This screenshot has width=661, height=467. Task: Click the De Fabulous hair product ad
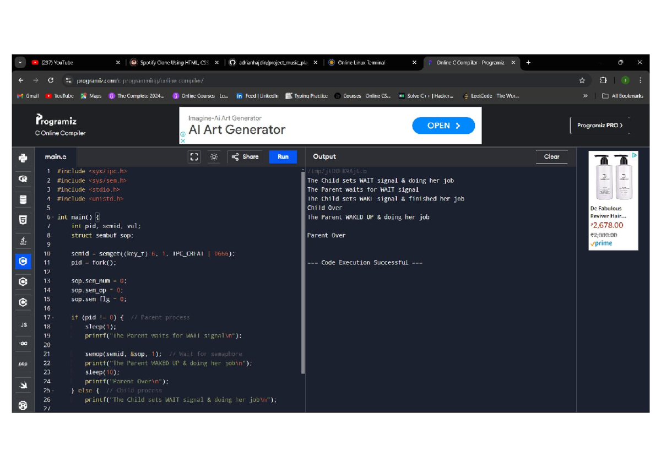point(613,200)
